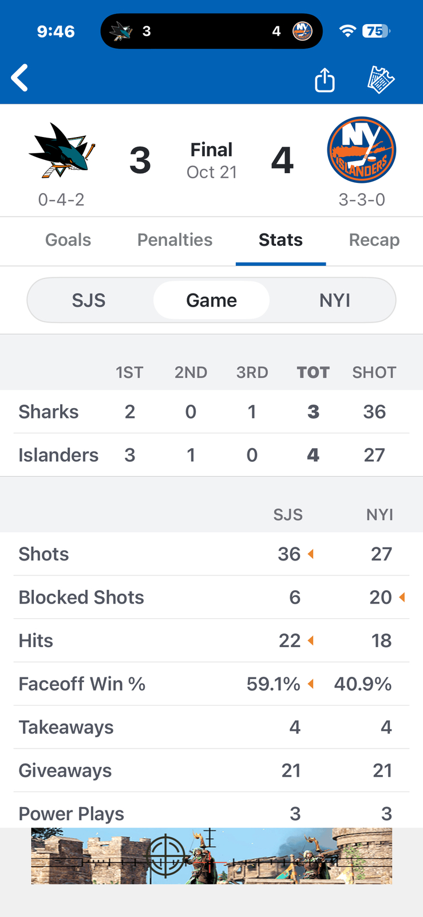
Task: Switch to the Goals tab
Action: click(68, 240)
